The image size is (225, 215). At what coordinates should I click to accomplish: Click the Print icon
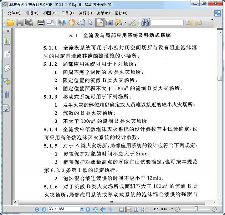pyautogui.click(x=41, y=22)
